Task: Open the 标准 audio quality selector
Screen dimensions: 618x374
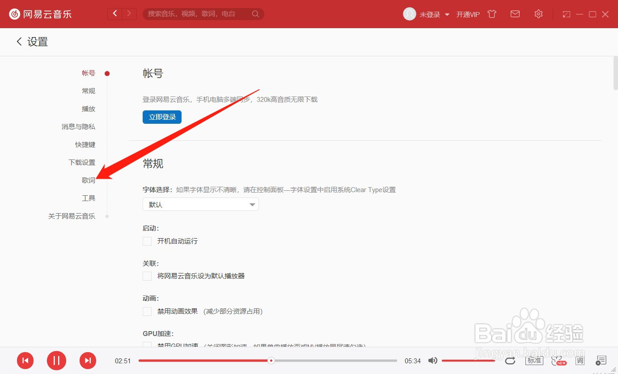Action: pyautogui.click(x=533, y=361)
